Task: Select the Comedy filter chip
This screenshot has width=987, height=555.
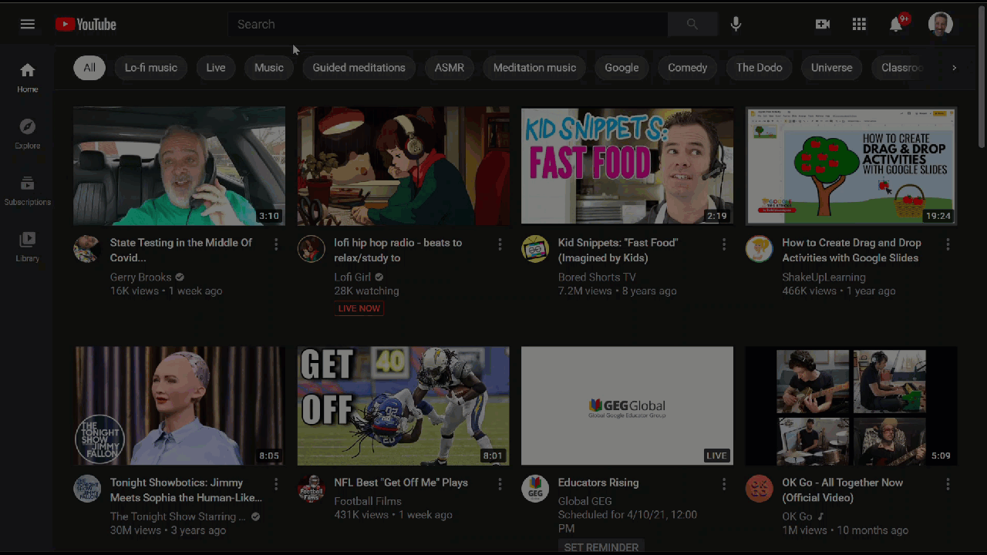Action: coord(687,68)
